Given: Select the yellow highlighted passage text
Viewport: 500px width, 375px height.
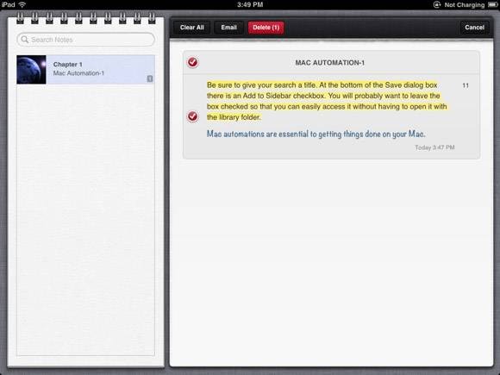Looking at the screenshot, I should click(327, 101).
